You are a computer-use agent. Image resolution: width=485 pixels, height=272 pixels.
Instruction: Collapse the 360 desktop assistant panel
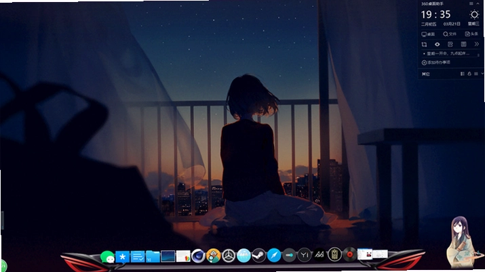pos(478,3)
